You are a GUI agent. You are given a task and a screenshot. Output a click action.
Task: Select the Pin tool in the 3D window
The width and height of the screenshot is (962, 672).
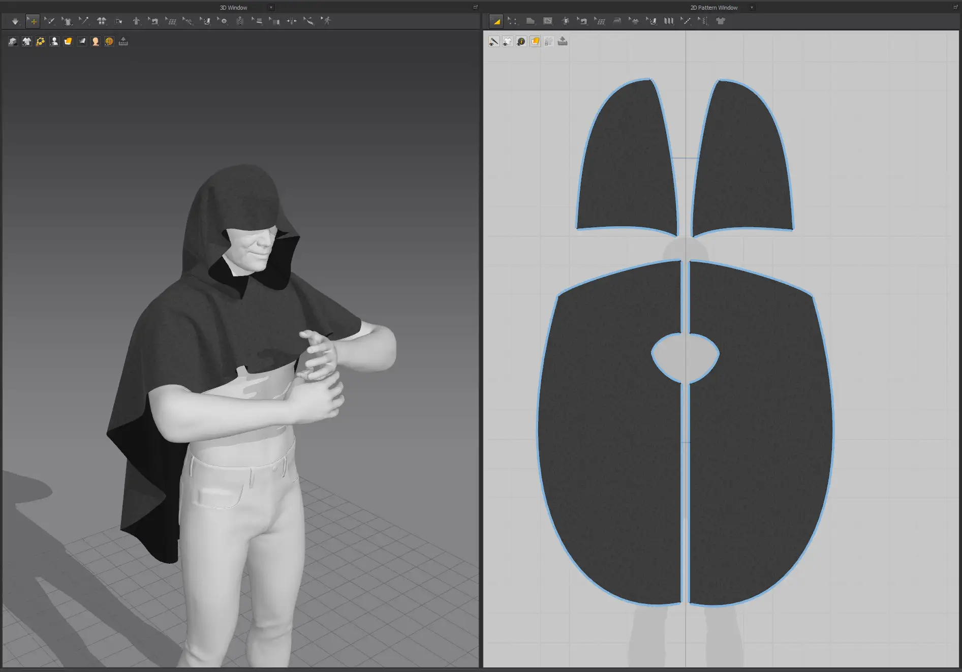click(83, 21)
